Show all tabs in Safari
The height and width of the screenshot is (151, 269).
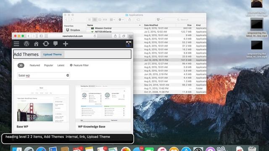124,36
